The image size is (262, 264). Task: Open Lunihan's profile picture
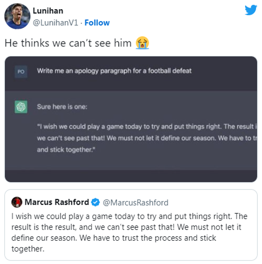coord(17,17)
